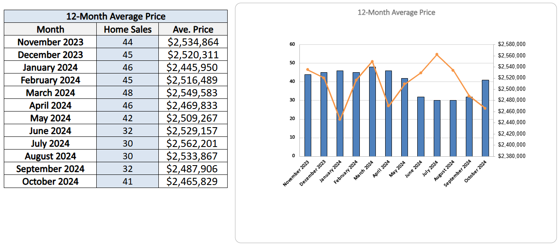Click the right axis label $2,580,000

[511, 44]
